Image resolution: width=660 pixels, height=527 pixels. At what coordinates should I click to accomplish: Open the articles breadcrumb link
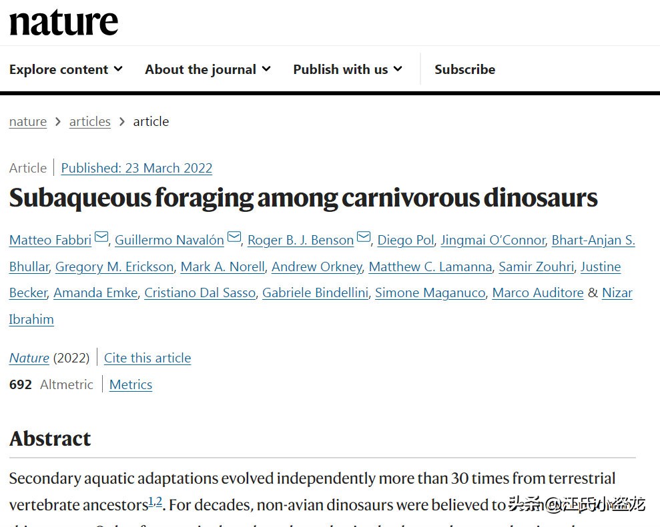coord(89,121)
